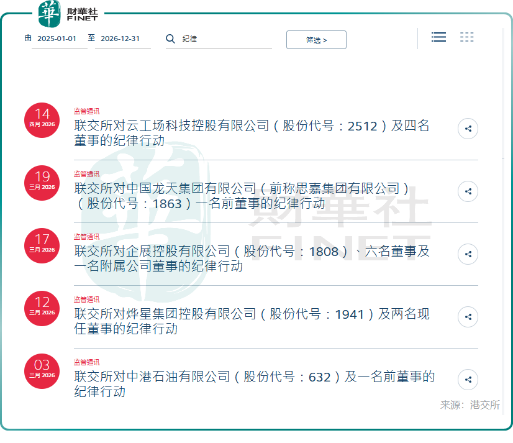Open article about 云工场科技控股 (2512)

pos(252,133)
